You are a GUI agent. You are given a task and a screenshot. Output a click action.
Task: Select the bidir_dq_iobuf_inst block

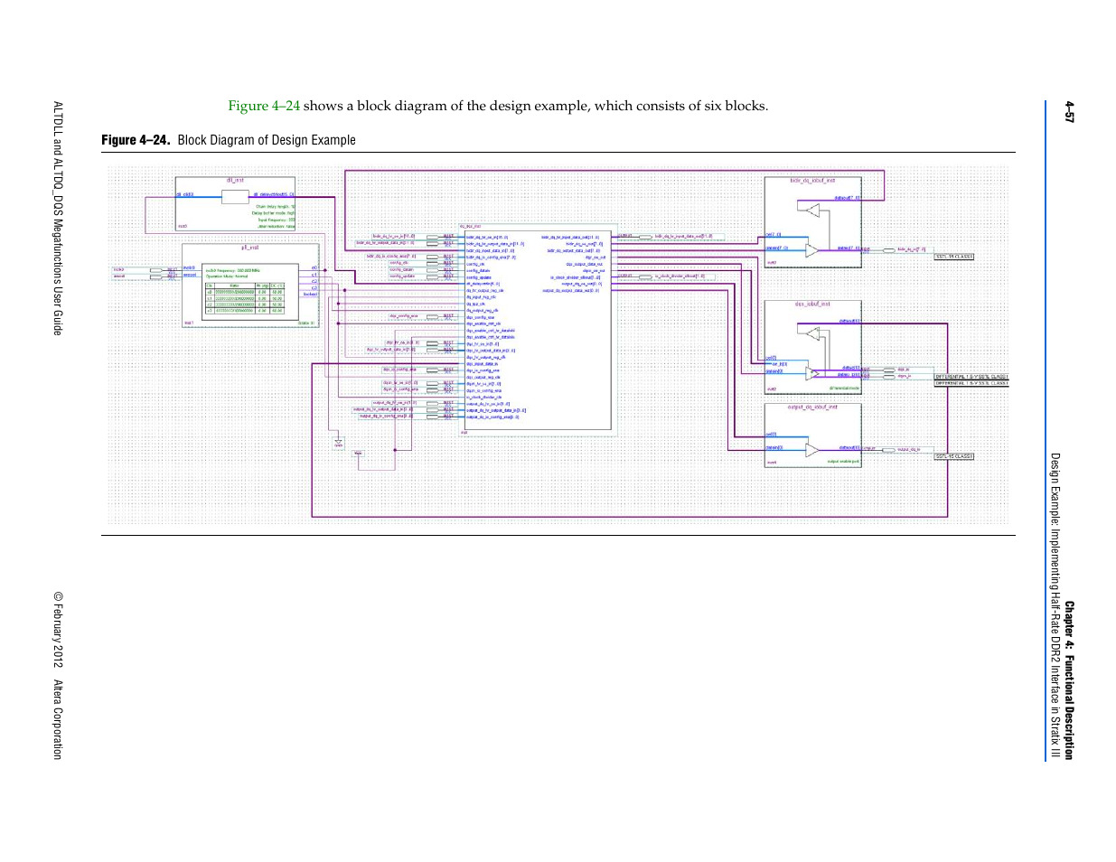pyautogui.click(x=812, y=222)
